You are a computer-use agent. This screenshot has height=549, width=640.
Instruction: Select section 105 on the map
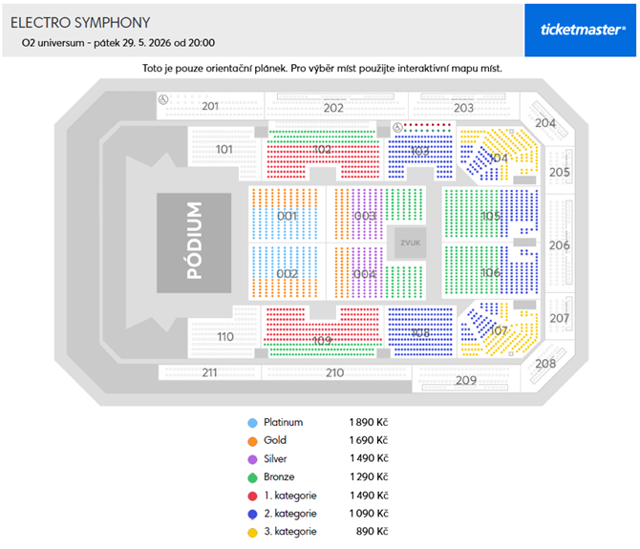[x=490, y=217]
